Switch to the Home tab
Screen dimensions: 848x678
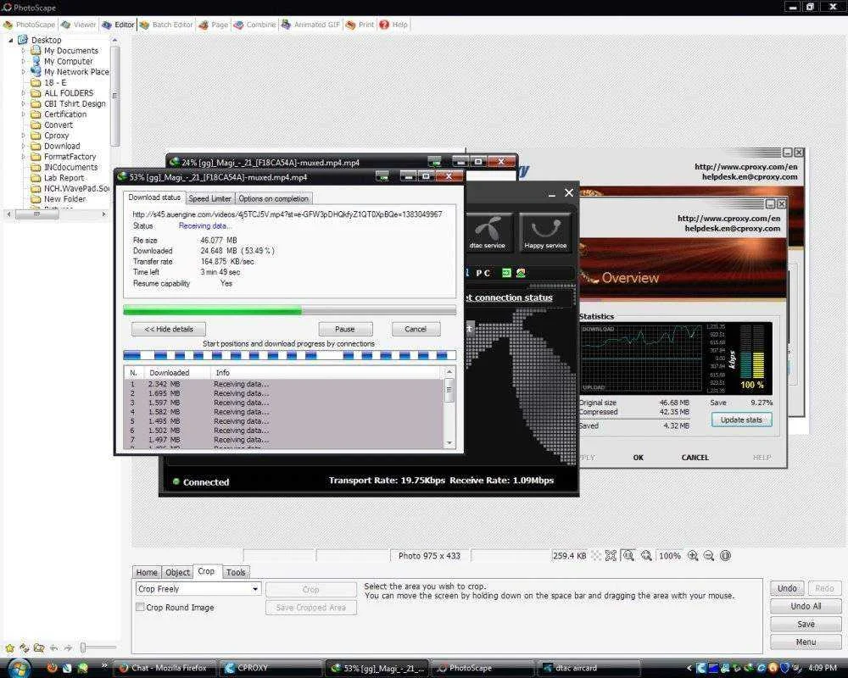pyautogui.click(x=147, y=572)
